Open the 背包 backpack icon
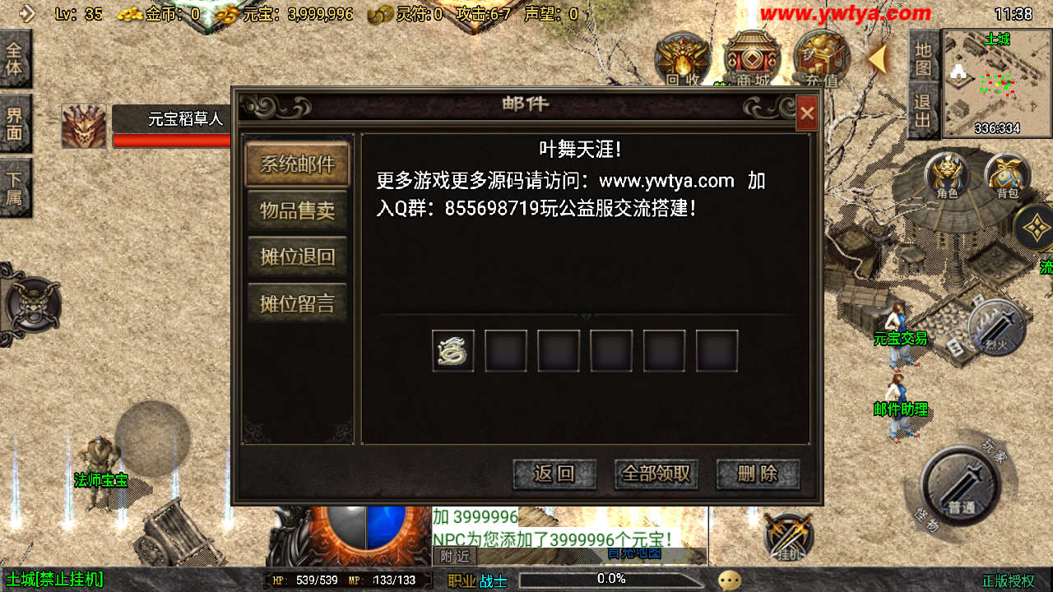This screenshot has width=1053, height=592. 1008,176
